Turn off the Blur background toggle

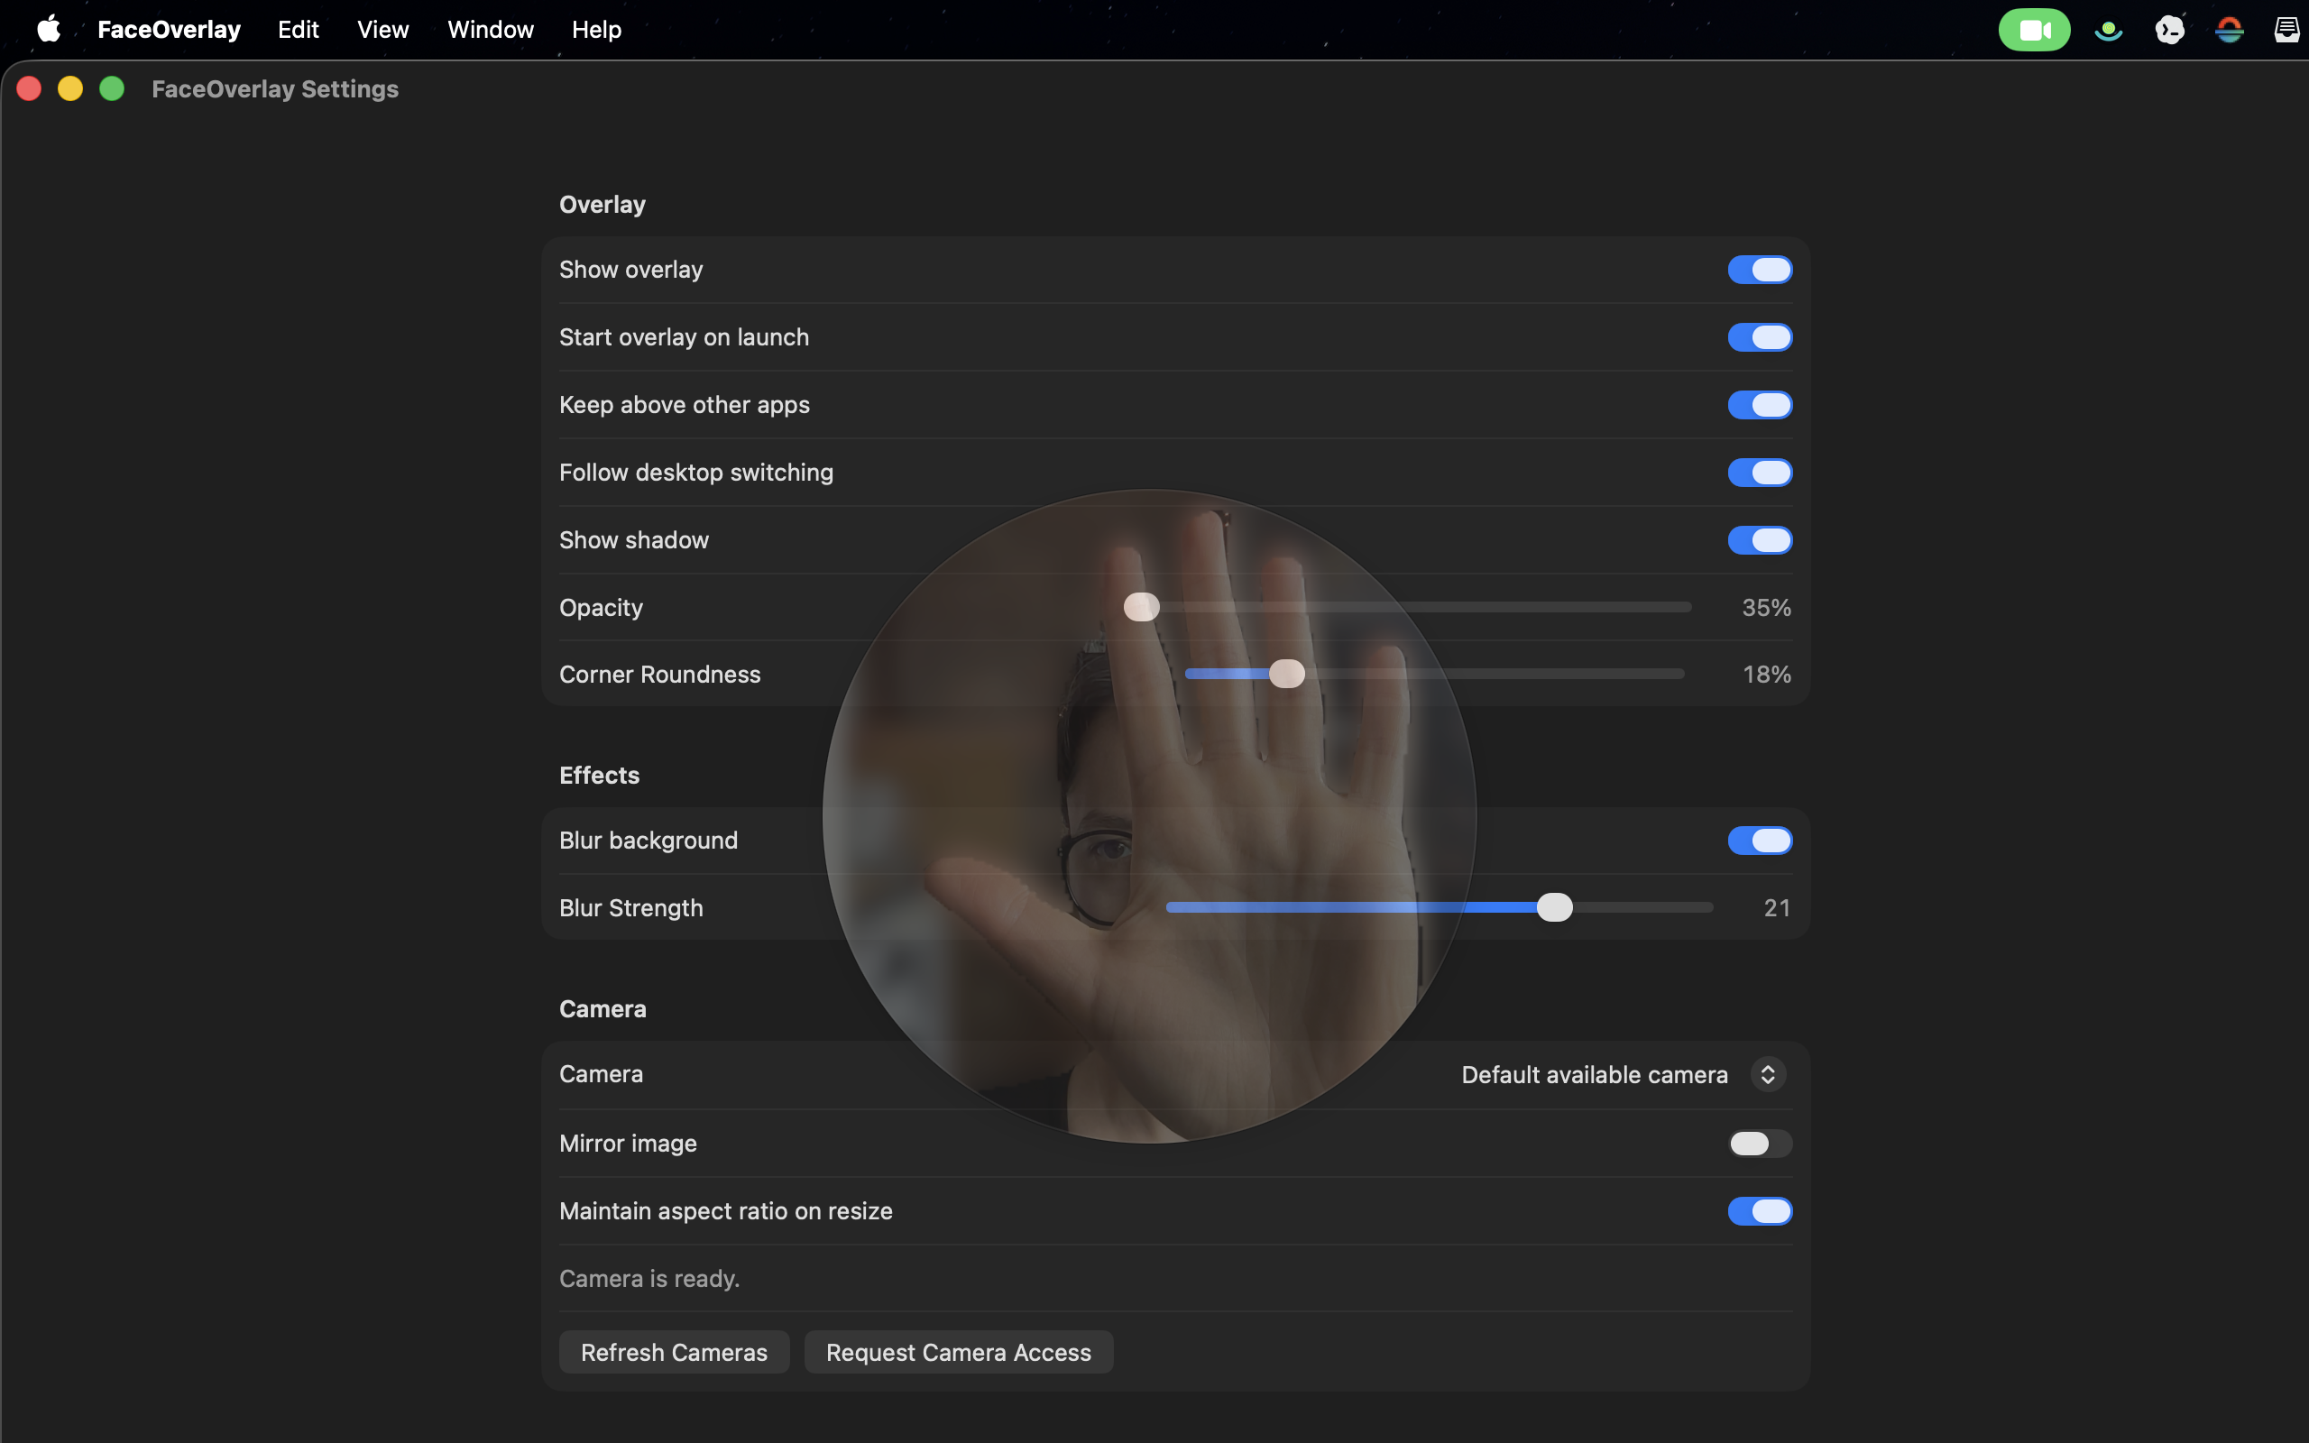(1759, 840)
